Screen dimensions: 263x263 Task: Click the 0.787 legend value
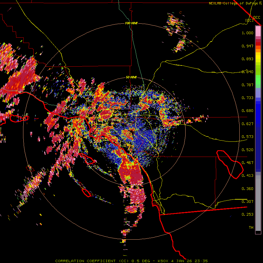[x=248, y=85]
